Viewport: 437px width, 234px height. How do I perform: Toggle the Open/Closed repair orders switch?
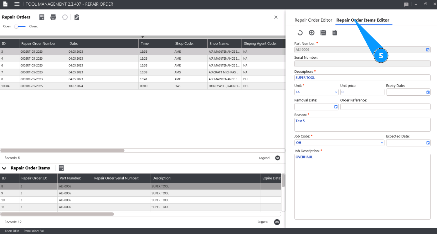pyautogui.click(x=20, y=26)
